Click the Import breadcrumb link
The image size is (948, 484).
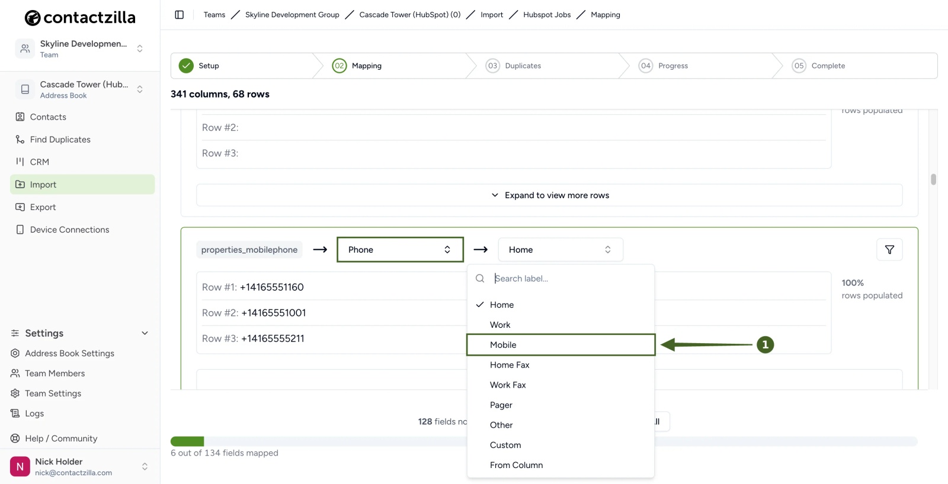[492, 15]
